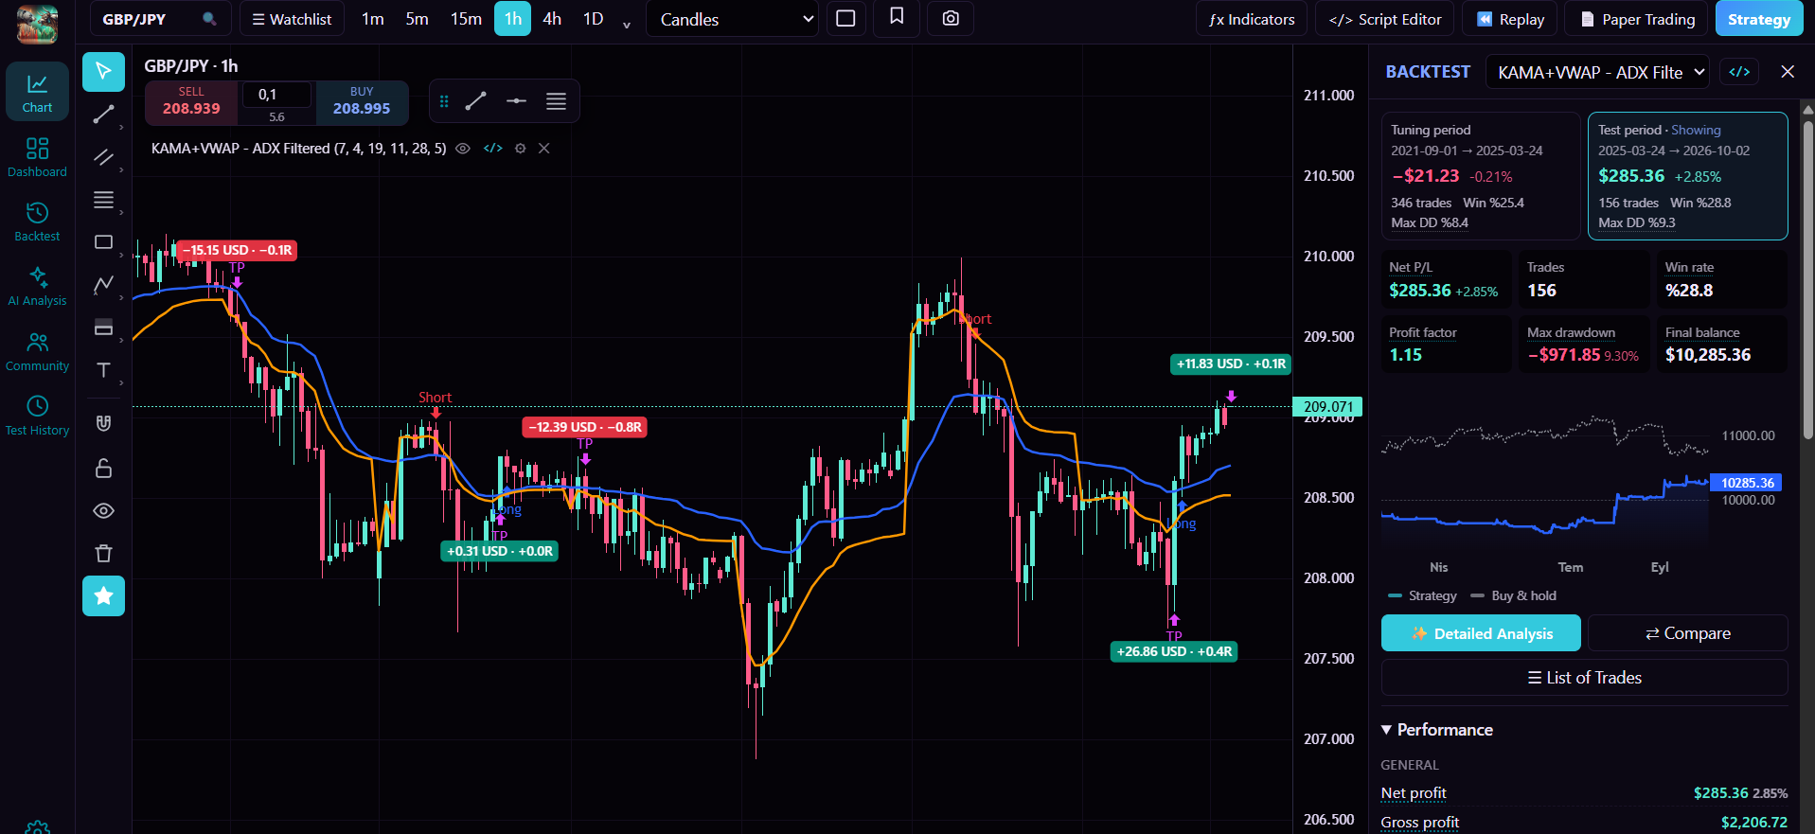The height and width of the screenshot is (834, 1815).
Task: Open the settings gear in sidebar
Action: click(37, 827)
